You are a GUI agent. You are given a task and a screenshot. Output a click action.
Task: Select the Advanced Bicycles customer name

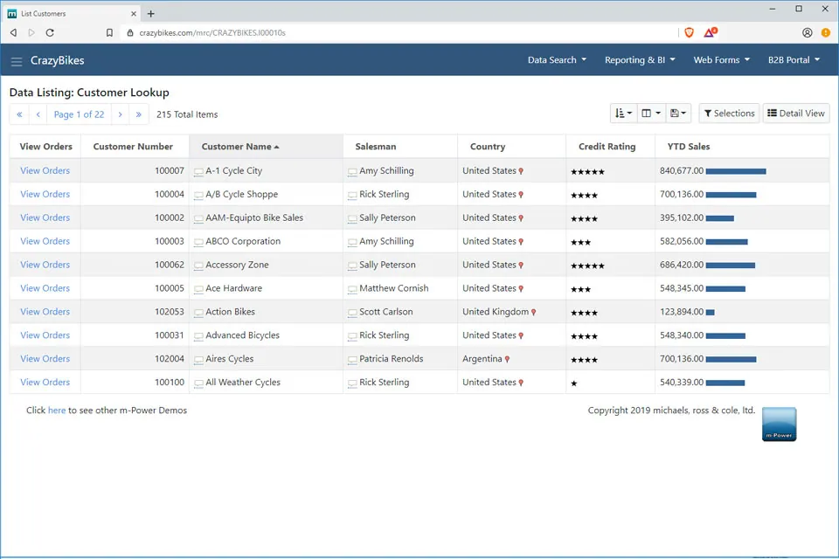pyautogui.click(x=242, y=335)
